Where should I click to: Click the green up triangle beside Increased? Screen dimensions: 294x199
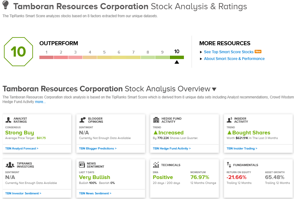(x=155, y=133)
